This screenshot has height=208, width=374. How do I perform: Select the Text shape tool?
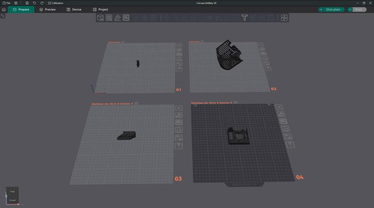245,18
